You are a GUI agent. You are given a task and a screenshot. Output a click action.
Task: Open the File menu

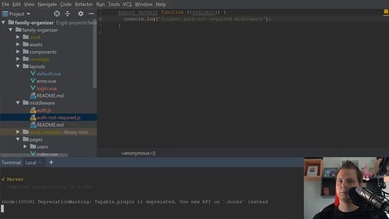[x=5, y=4]
